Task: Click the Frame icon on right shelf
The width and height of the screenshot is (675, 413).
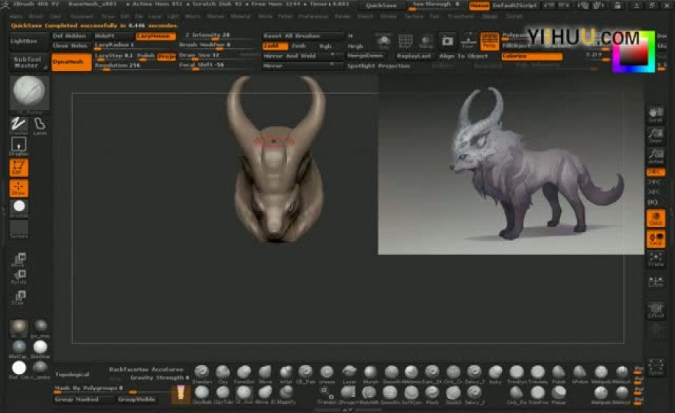Action: pyautogui.click(x=656, y=259)
